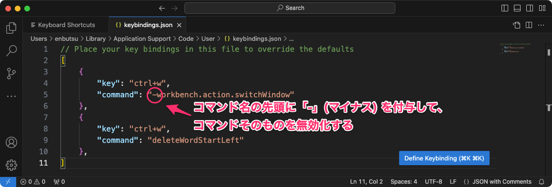552x187 pixels.
Task: Click keybindings.json breadcrumb item
Action: coord(252,38)
